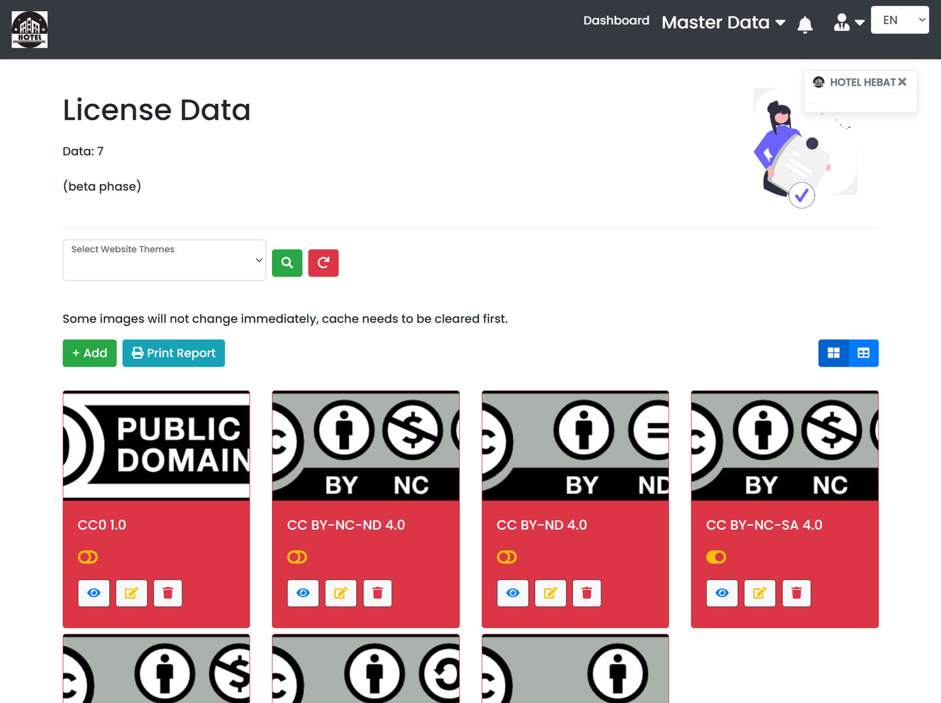Disable the CC BY-NC-SA 4.0 toggle
The width and height of the screenshot is (941, 703).
(x=716, y=557)
